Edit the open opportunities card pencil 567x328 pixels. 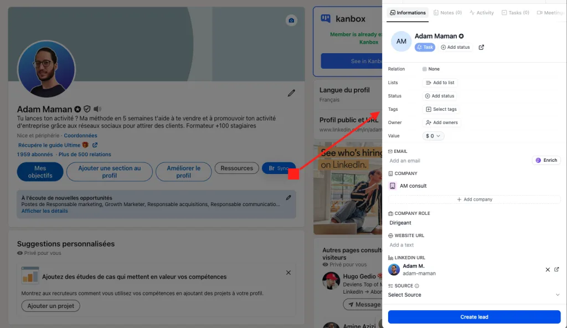point(288,197)
